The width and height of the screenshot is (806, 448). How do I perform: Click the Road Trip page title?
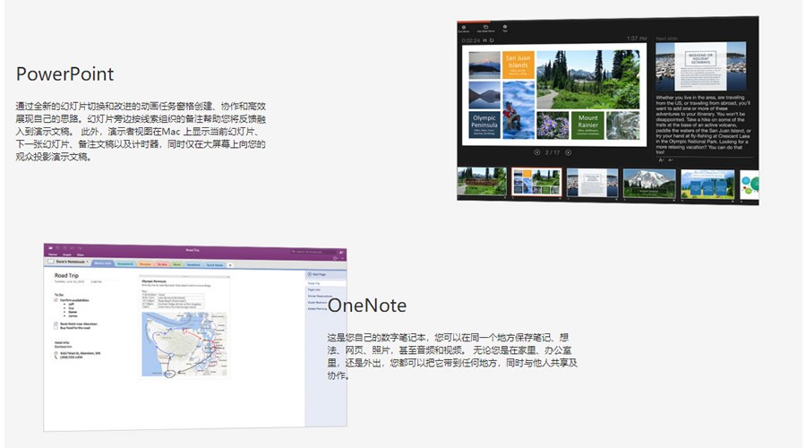click(x=66, y=276)
